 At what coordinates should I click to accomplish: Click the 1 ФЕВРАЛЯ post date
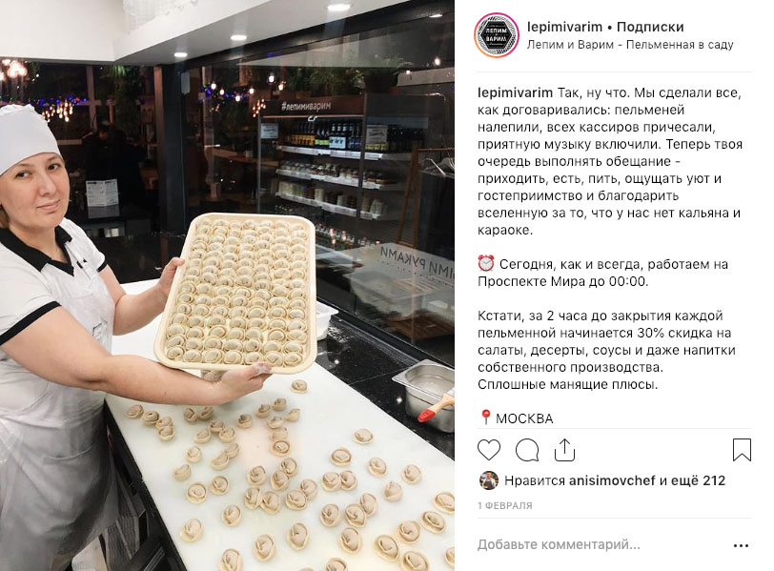coord(505,506)
